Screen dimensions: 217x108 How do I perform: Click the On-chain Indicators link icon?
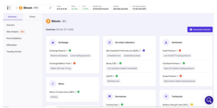(x=110, y=42)
